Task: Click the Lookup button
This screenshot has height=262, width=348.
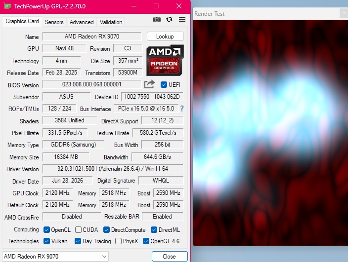Action: pos(165,37)
